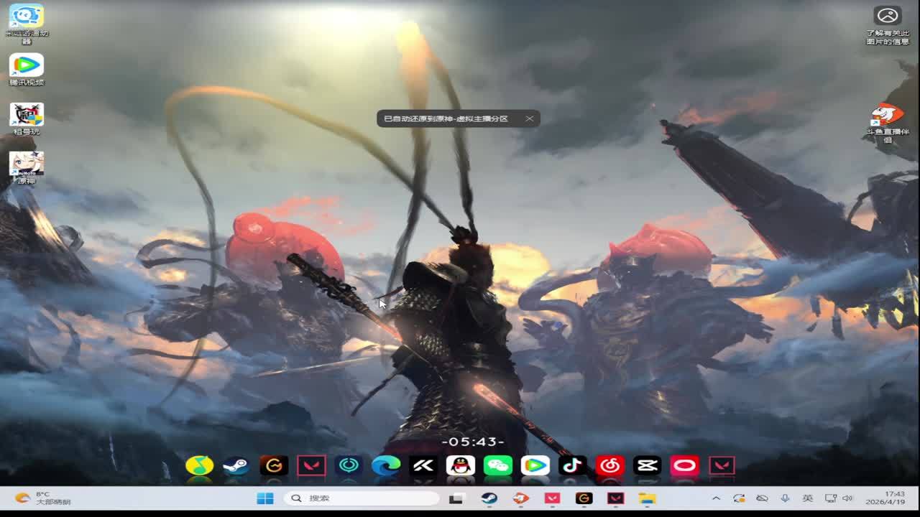
Task: Open NetEase Cloud Music in dock
Action: tap(609, 466)
